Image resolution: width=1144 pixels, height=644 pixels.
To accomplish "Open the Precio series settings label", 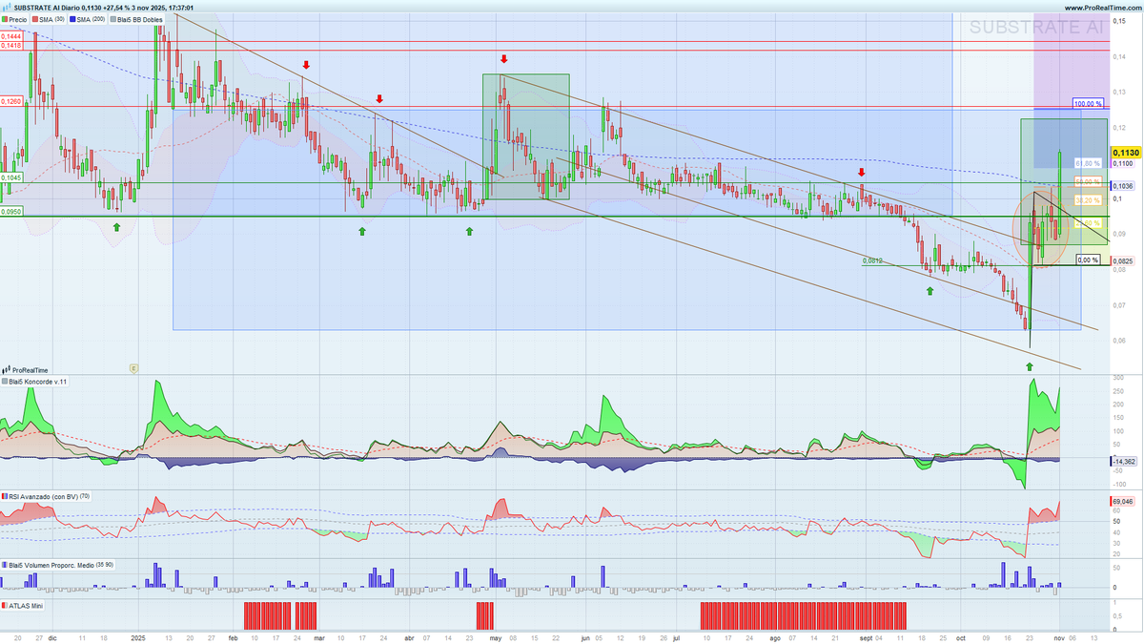I will pyautogui.click(x=14, y=19).
